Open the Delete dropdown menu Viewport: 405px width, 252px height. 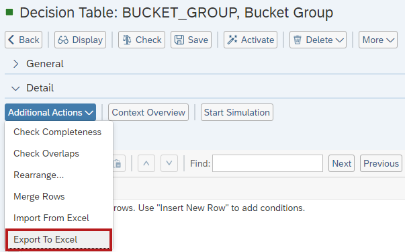318,40
